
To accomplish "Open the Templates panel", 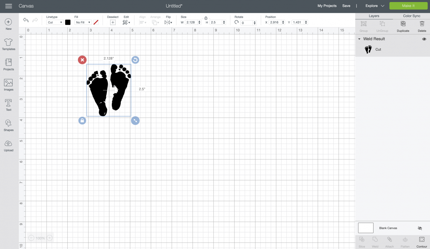I will [x=9, y=44].
